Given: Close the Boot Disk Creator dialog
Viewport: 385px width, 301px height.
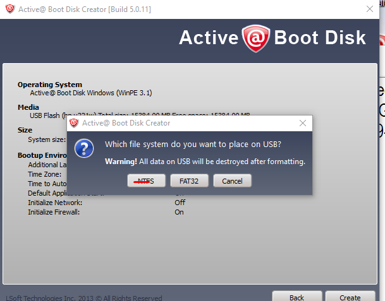Looking at the screenshot, I should [303, 123].
